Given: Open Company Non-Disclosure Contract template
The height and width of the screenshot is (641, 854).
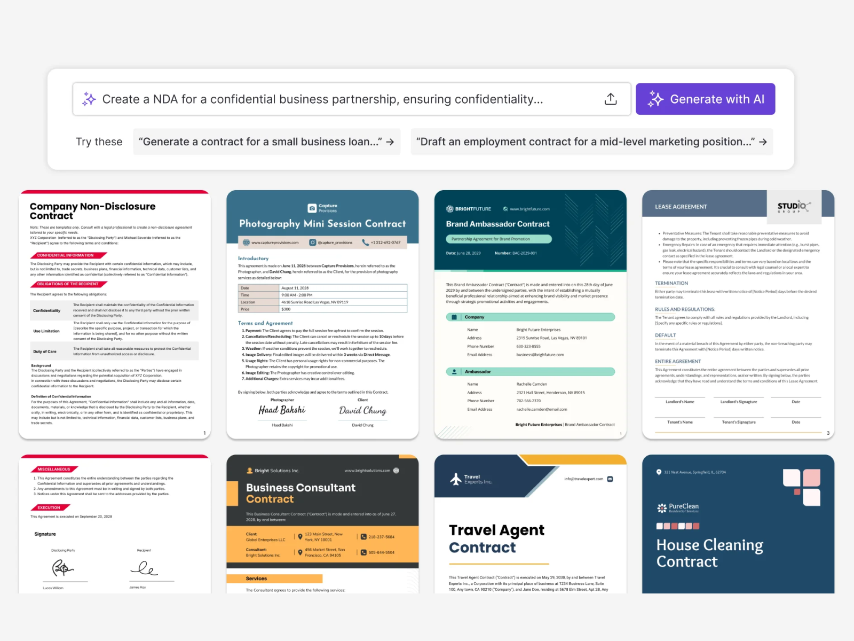Looking at the screenshot, I should tap(115, 315).
